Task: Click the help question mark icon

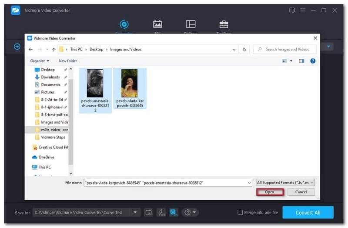Action: click(313, 61)
